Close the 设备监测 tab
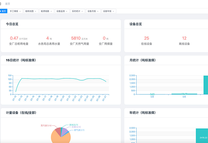This screenshot has width=208, height=143. (67, 11)
